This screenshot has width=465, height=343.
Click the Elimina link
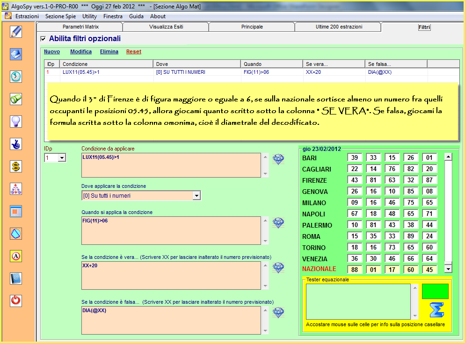(x=109, y=51)
